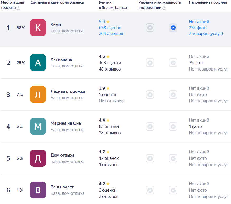Click advertising arrow icon in Кемп row

tap(150, 28)
